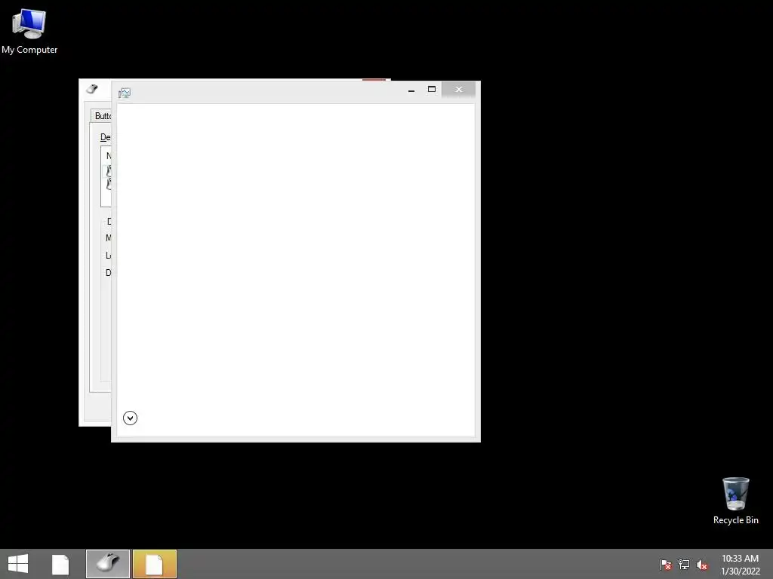773x579 pixels.
Task: Open the clock showing 10:33 AM
Action: tap(740, 564)
